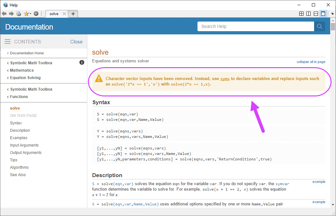Image resolution: width=336 pixels, height=216 pixels.
Task: Open the dock/undock arrow at the toolbar end
Action: point(332,14)
